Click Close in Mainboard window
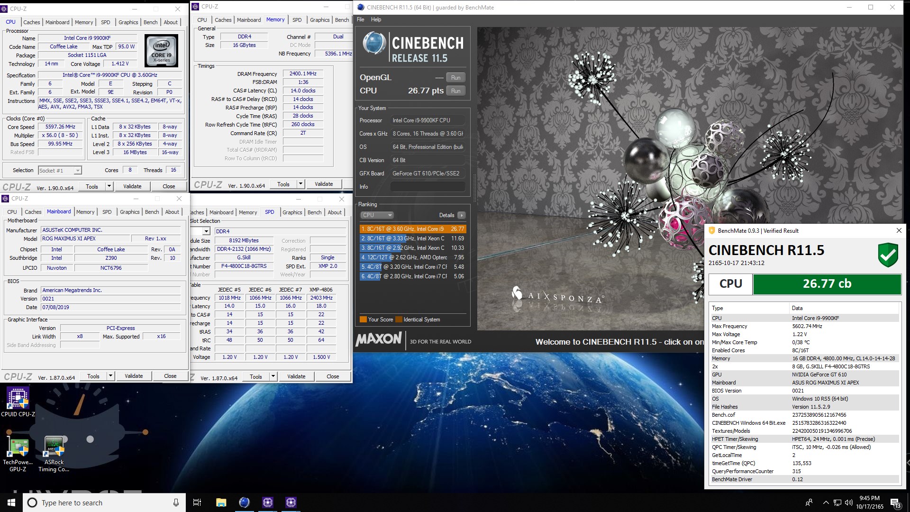This screenshot has height=512, width=910. point(171,376)
